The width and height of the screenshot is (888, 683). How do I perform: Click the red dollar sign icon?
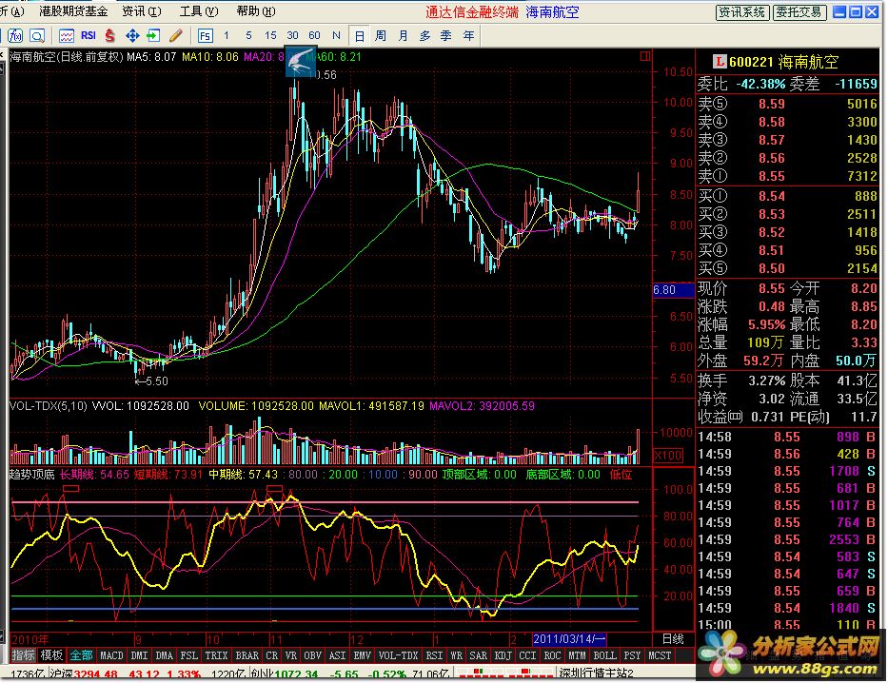(x=109, y=35)
